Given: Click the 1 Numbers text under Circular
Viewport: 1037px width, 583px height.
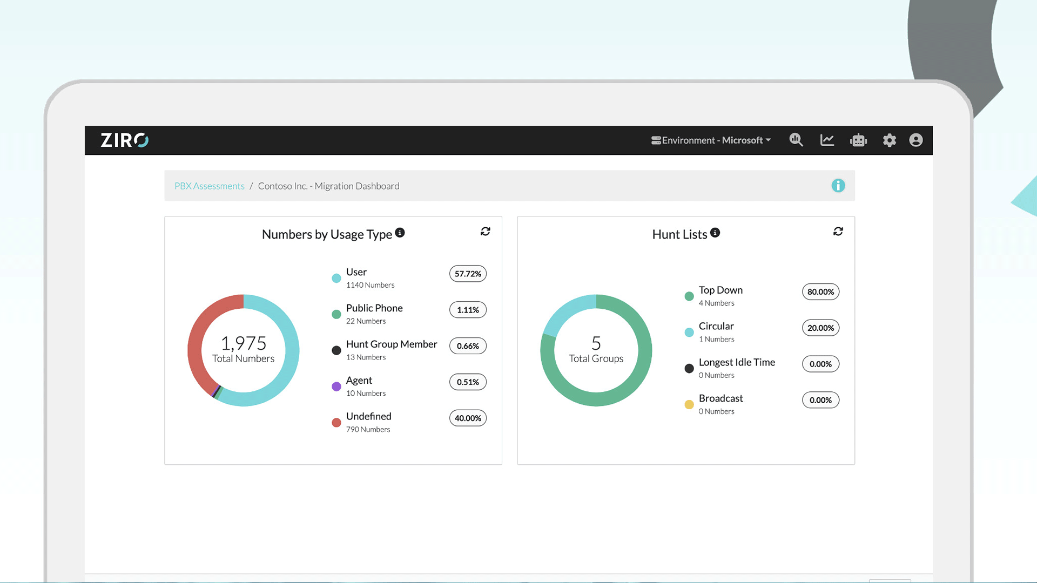Looking at the screenshot, I should 717,340.
